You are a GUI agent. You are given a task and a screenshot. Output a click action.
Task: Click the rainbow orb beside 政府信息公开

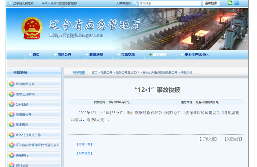[x=12, y=84]
